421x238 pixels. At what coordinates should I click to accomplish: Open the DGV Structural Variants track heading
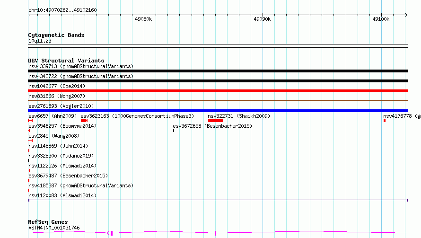click(66, 61)
